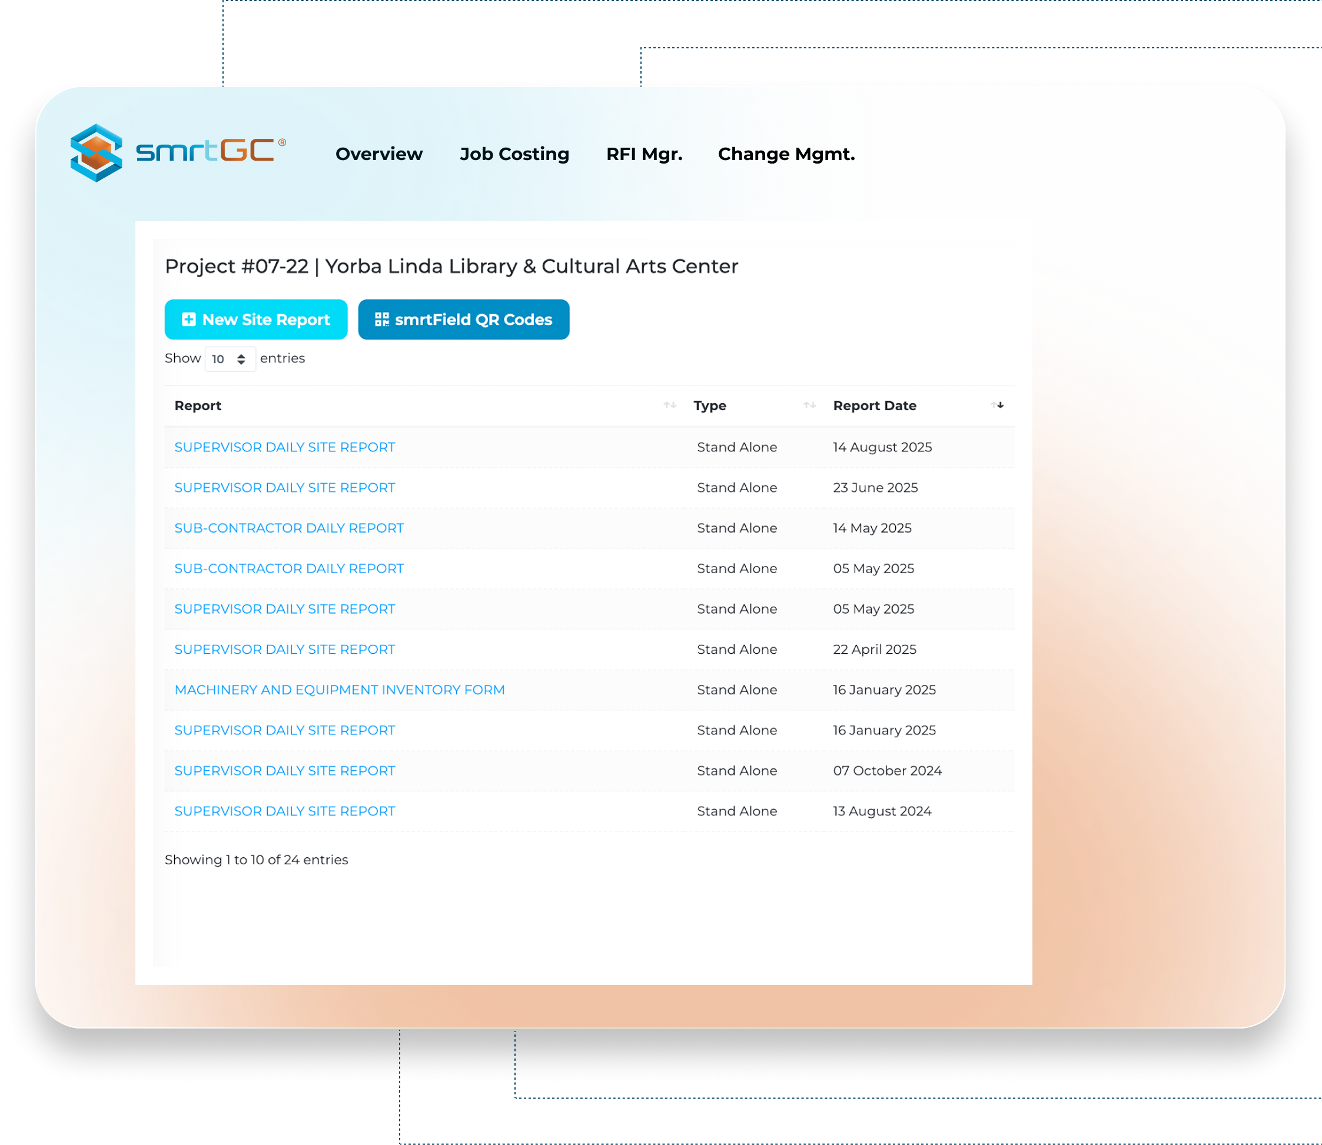Click the New Site Report button
Screen dimensions: 1322x1145
[x=255, y=319]
